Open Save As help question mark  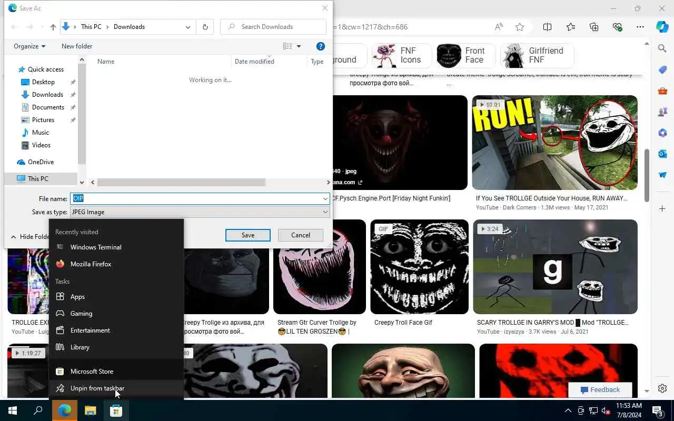point(320,46)
